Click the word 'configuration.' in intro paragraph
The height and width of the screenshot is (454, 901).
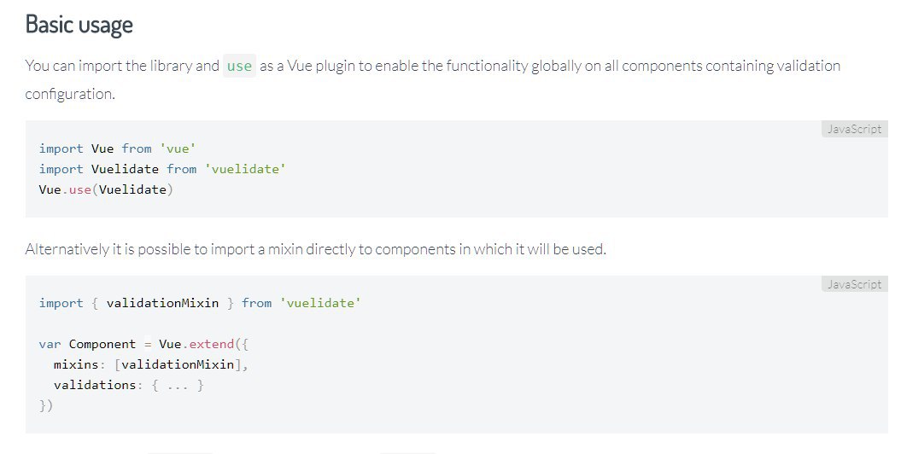click(x=70, y=94)
